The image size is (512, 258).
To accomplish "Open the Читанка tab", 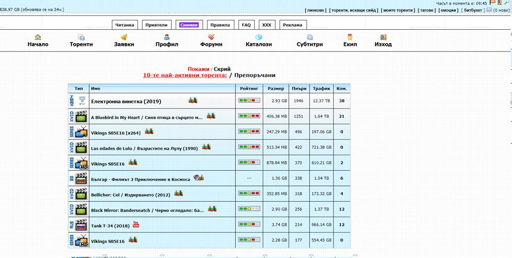I will [x=126, y=24].
